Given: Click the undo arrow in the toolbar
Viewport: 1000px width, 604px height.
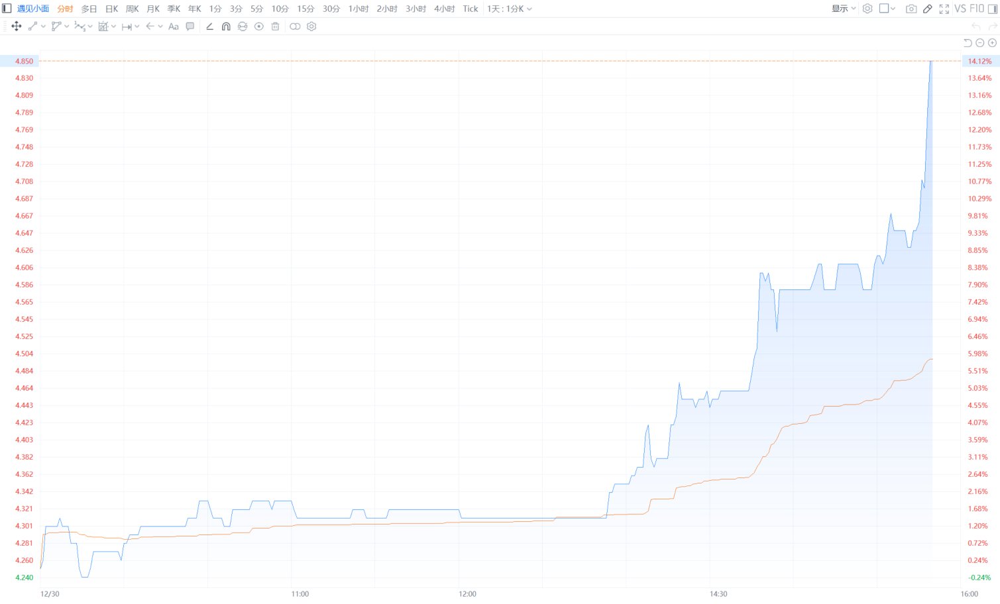Looking at the screenshot, I should pos(975,26).
